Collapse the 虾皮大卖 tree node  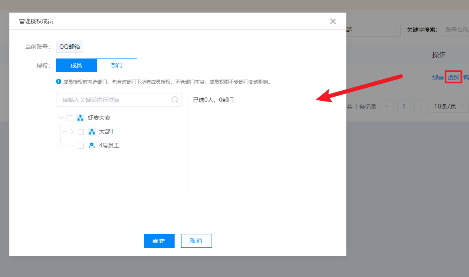tap(61, 118)
